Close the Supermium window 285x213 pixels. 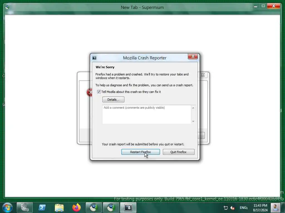[x=274, y=6]
